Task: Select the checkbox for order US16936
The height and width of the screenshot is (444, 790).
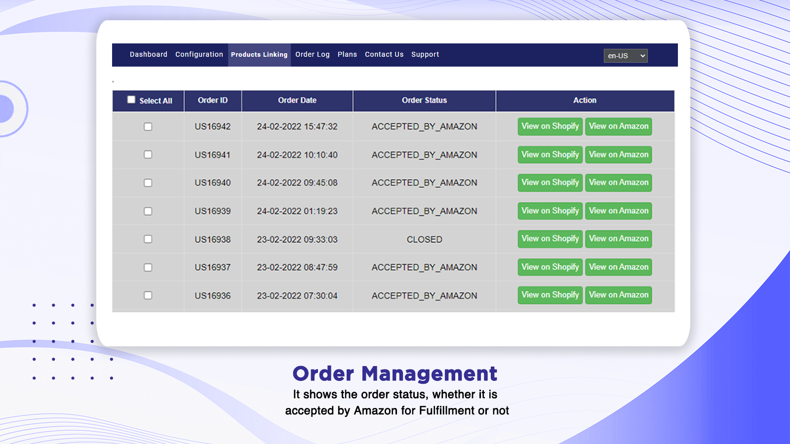Action: click(x=148, y=296)
